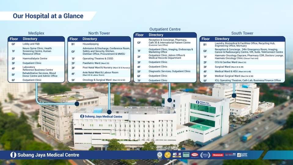293x165 pixels.
Task: Click 'Laboratory Reference Business Centre' in Mediplex 4F
Action: 38,68
